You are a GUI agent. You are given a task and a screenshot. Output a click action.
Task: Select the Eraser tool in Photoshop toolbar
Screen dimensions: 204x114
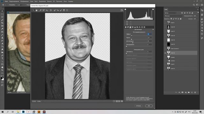point(2,44)
